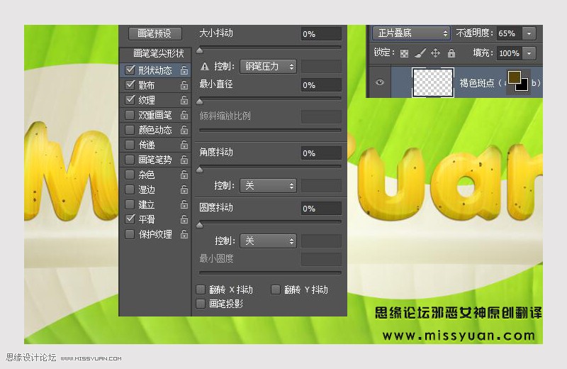Hide the 褐色斑点 layer via eye icon

click(379, 82)
